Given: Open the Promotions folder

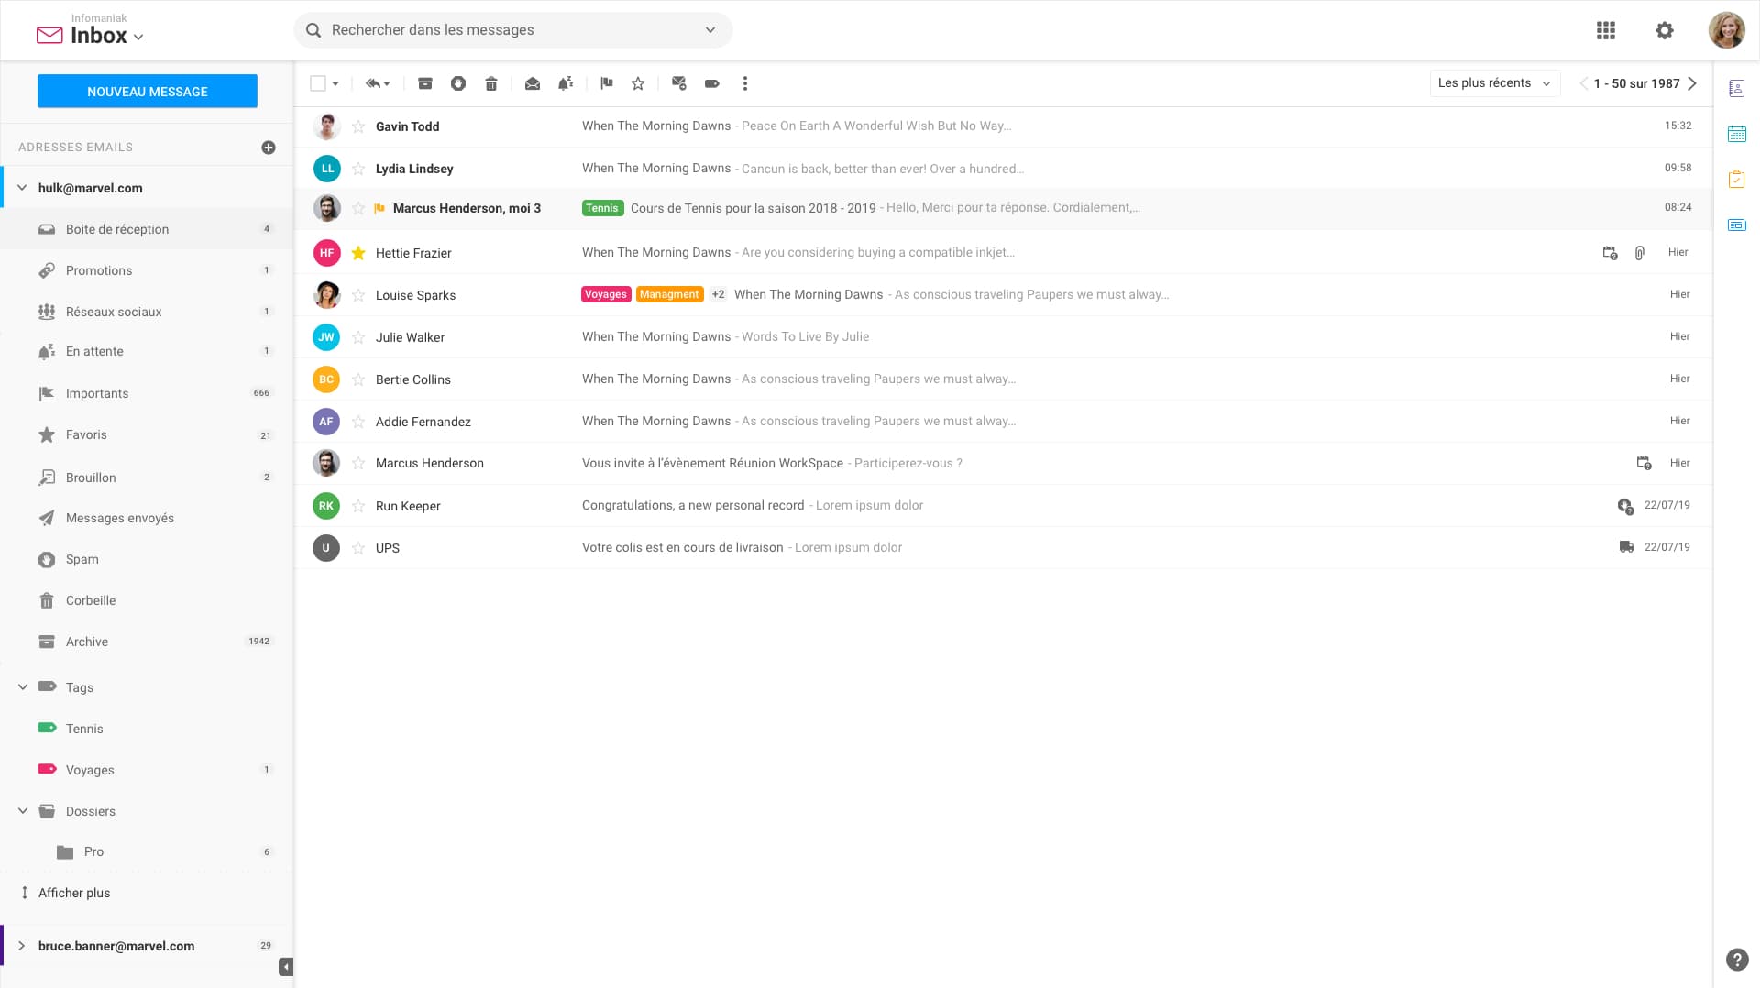Looking at the screenshot, I should pos(98,270).
